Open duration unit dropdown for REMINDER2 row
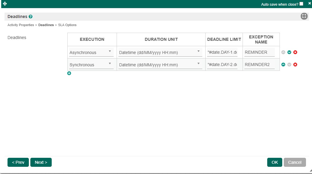The width and height of the screenshot is (312, 174). pos(160,64)
